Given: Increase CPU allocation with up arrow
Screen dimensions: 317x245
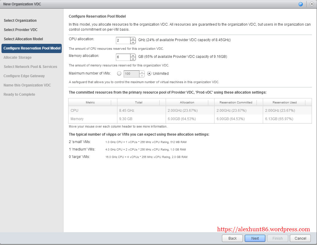Looking at the screenshot, I should pyautogui.click(x=133, y=39).
